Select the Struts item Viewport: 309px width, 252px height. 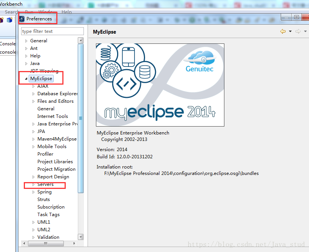point(43,199)
